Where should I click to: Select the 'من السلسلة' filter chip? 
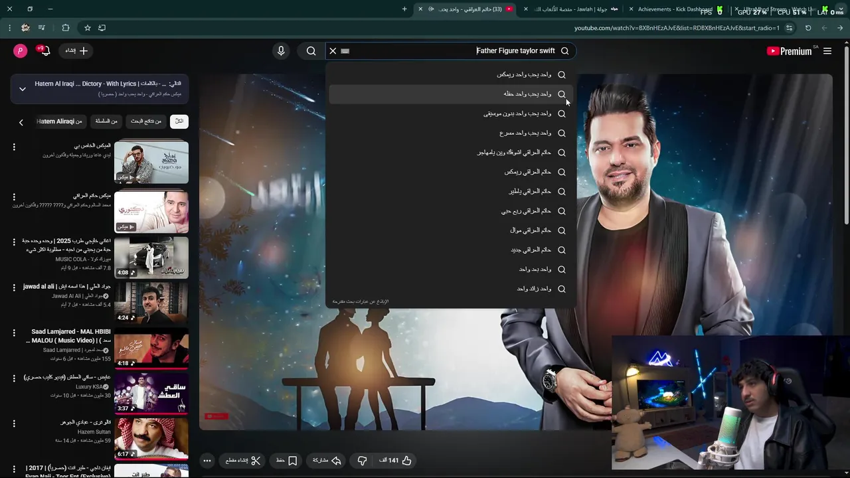[x=106, y=121]
